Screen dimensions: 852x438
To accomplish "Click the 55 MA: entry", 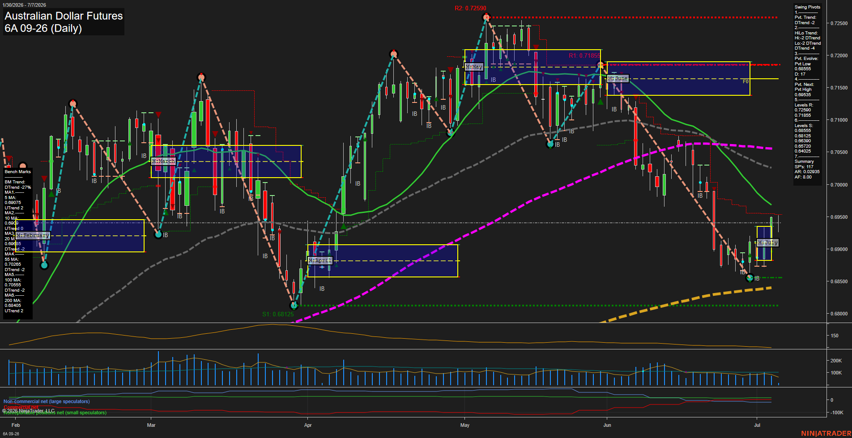I will click(12, 259).
